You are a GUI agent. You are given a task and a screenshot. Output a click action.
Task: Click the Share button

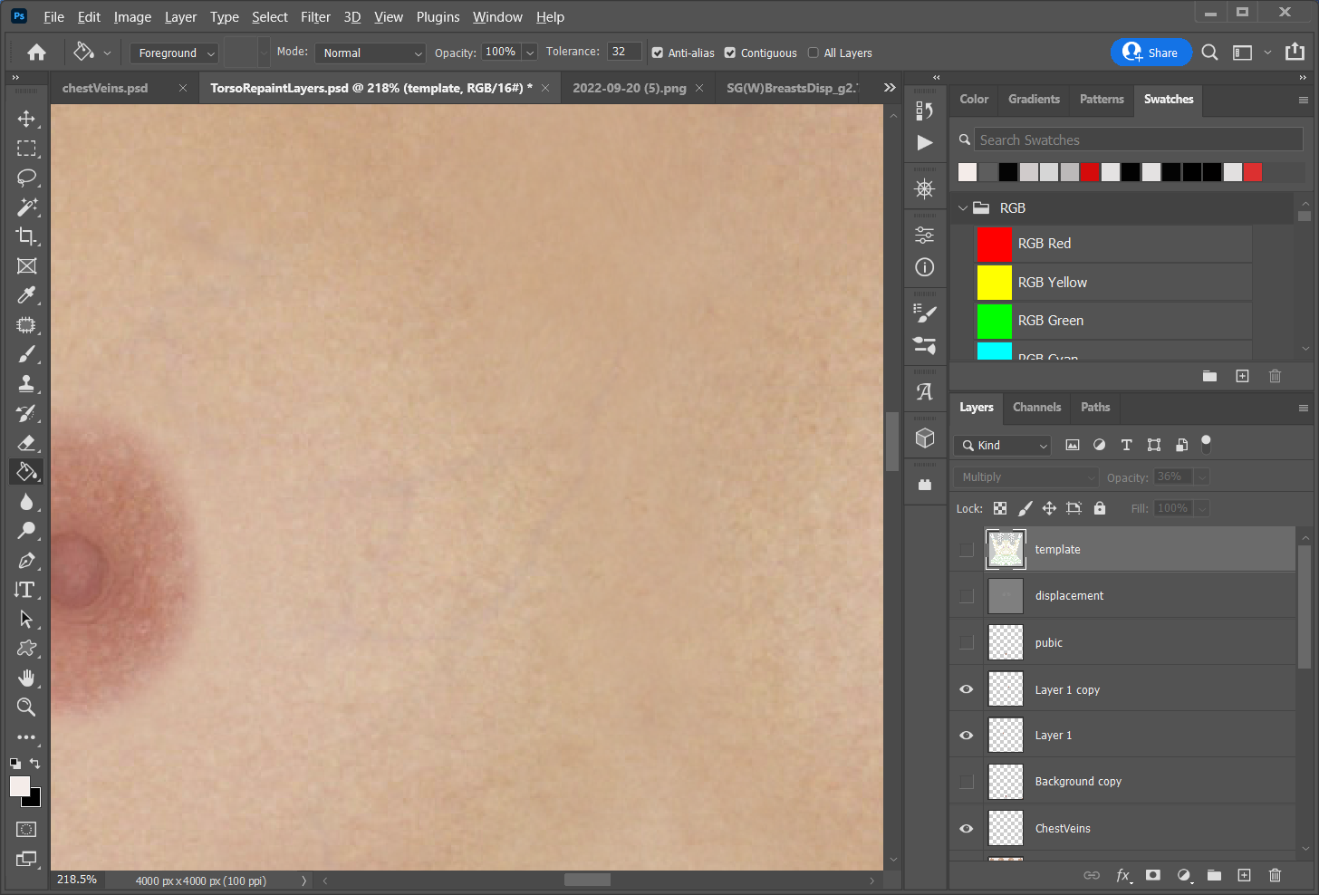pyautogui.click(x=1151, y=53)
